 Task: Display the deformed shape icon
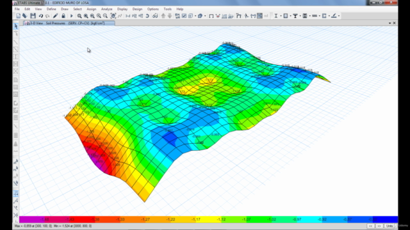coord(218,16)
